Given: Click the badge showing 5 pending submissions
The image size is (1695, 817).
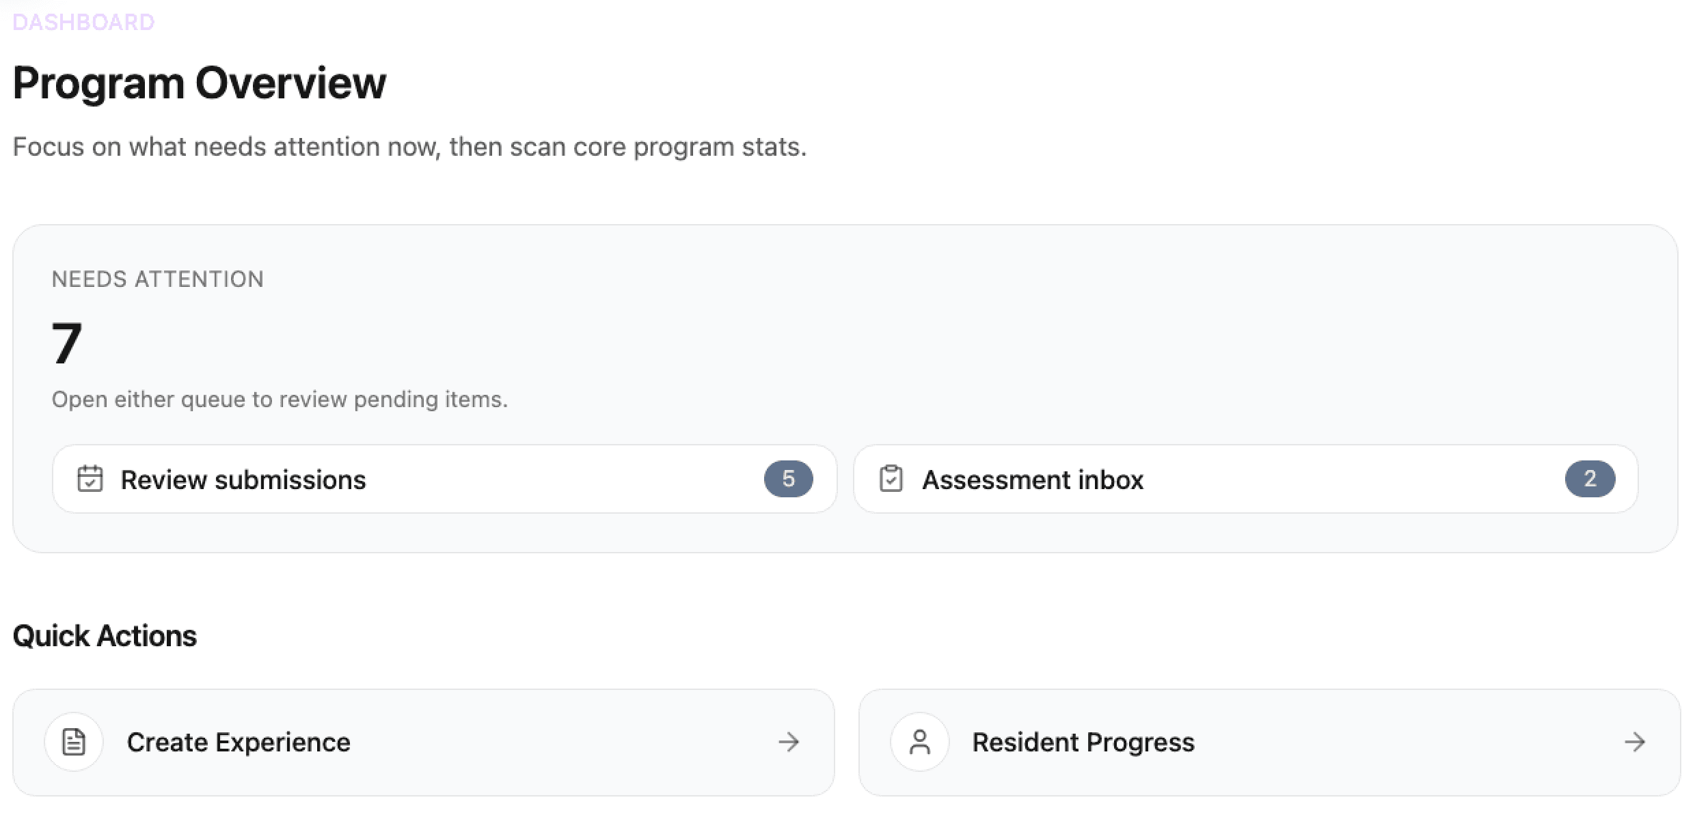Looking at the screenshot, I should pyautogui.click(x=789, y=479).
